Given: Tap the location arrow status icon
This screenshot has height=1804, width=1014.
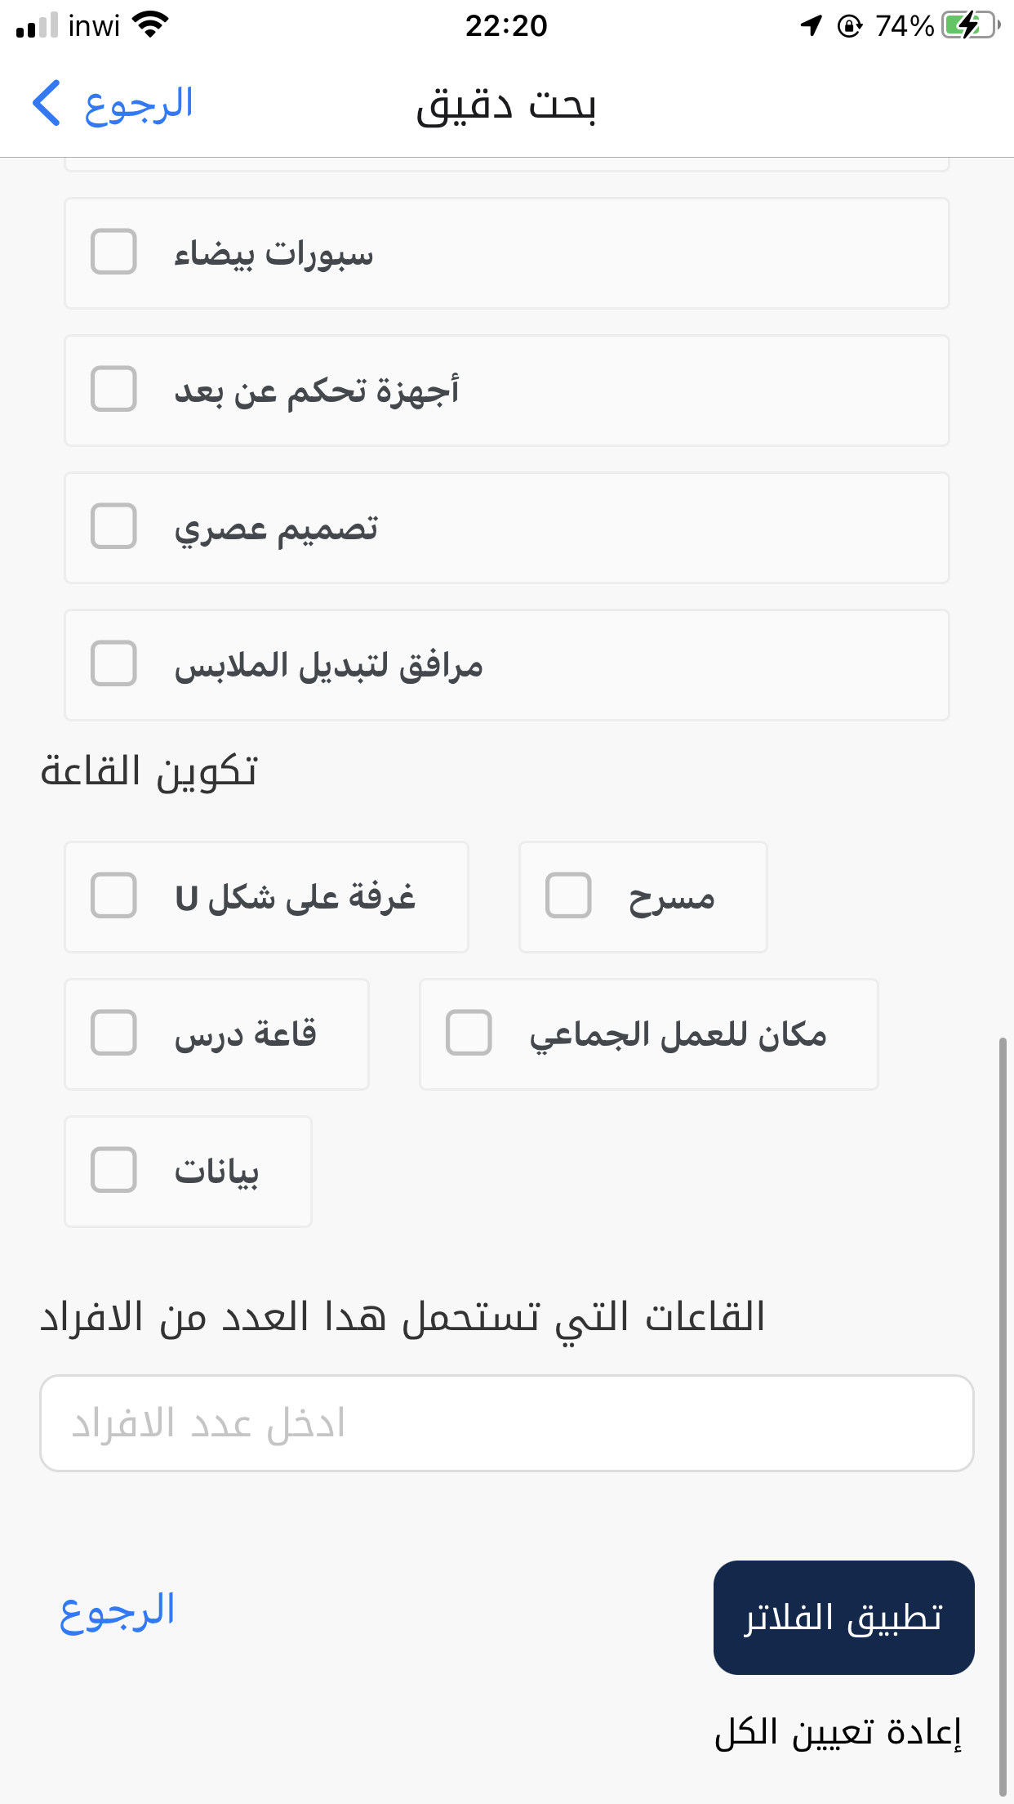Looking at the screenshot, I should 811,25.
